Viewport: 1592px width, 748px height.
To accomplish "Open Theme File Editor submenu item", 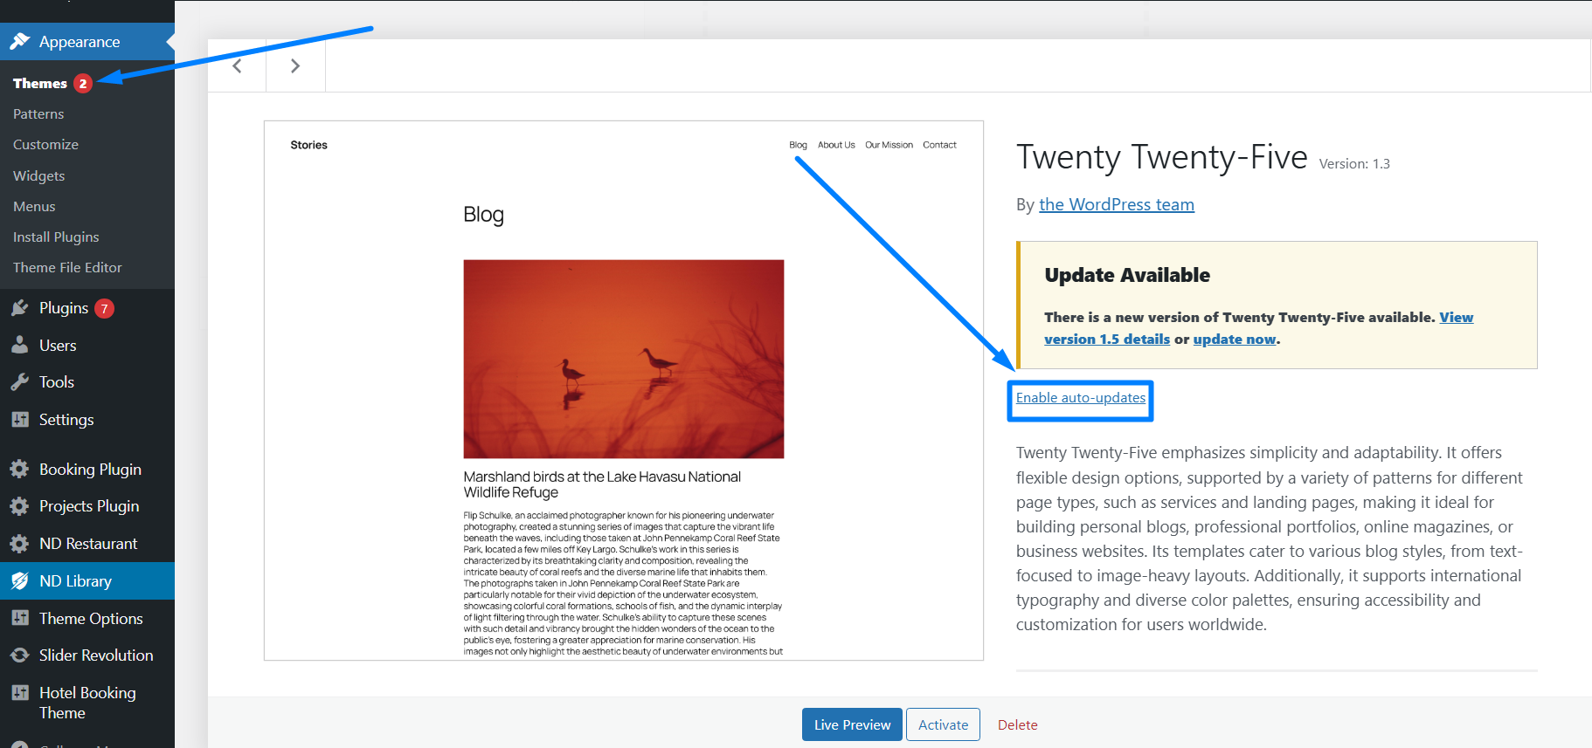I will click(67, 268).
